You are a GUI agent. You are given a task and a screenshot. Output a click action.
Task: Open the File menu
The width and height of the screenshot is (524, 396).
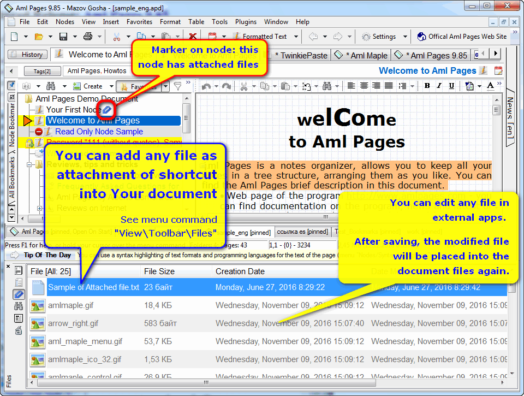coord(25,22)
